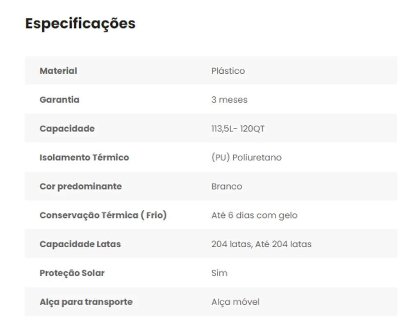Select the Plástico value text
The height and width of the screenshot is (332, 410).
point(228,71)
